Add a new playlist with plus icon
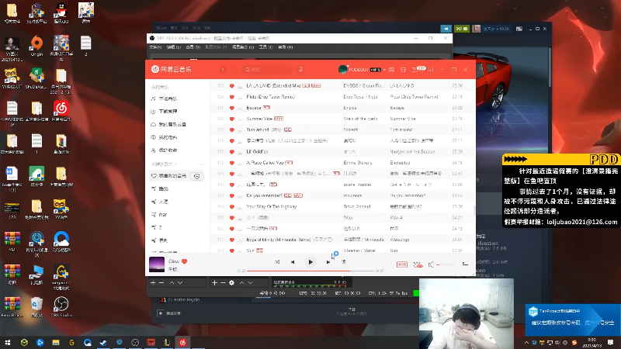The image size is (621, 349). click(x=201, y=164)
